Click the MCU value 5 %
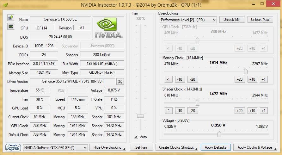The width and height of the screenshot is (282, 155). (78, 108)
